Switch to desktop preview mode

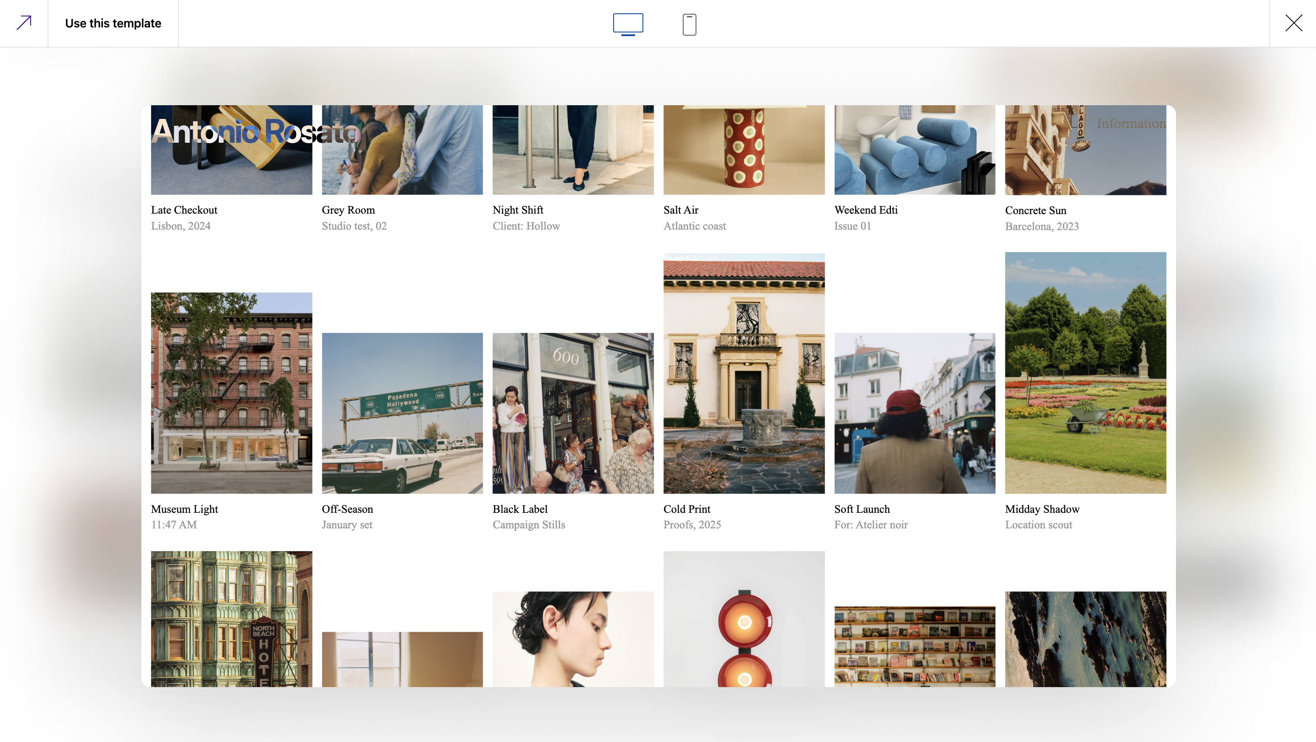628,24
